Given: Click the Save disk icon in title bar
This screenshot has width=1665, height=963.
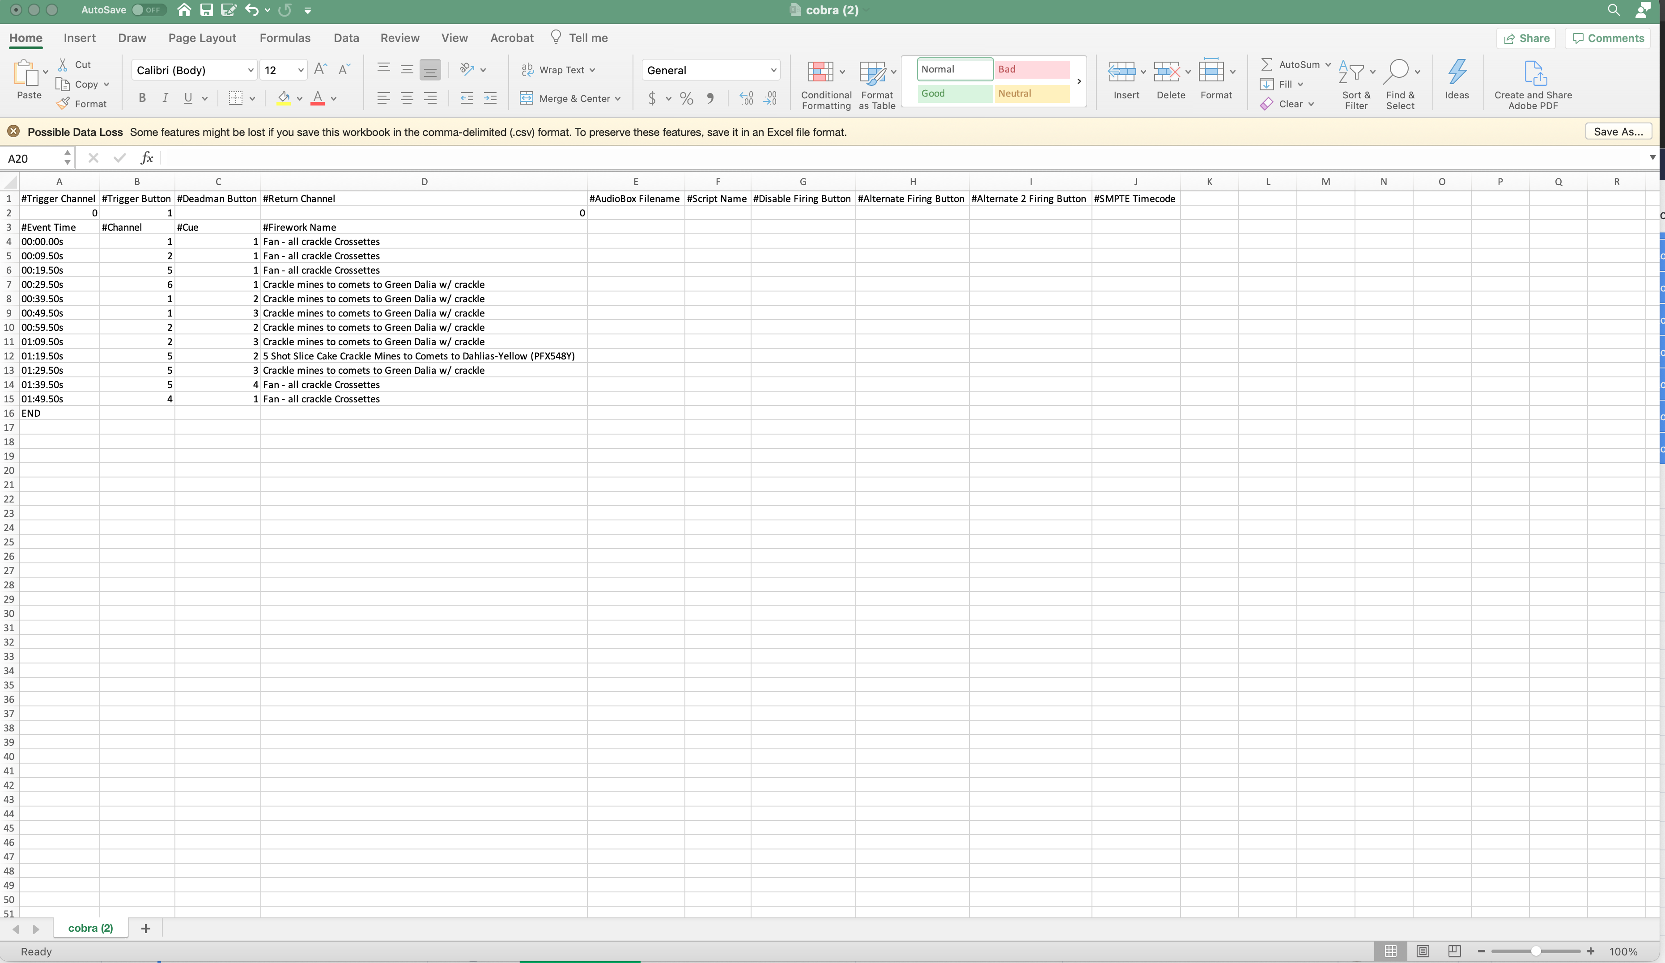Looking at the screenshot, I should (x=206, y=10).
